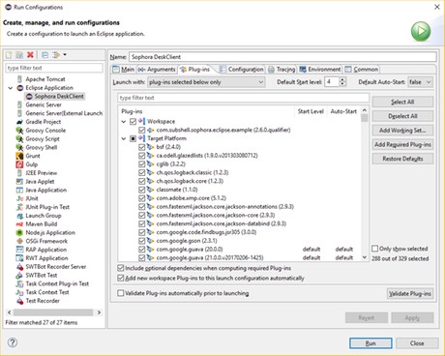Click the RAP Application icon

pyautogui.click(x=19, y=250)
